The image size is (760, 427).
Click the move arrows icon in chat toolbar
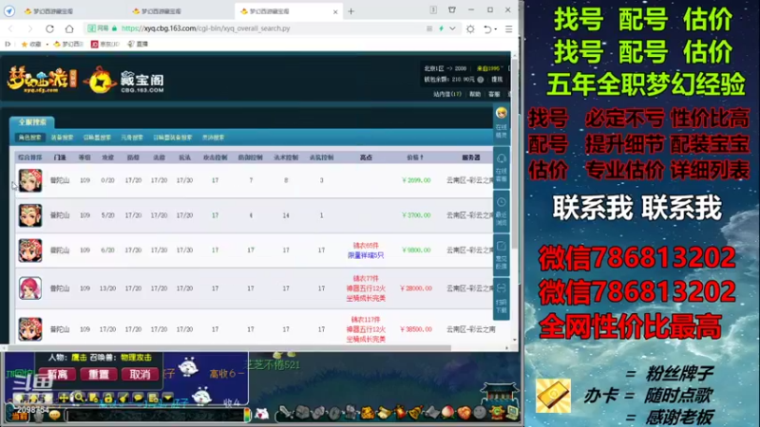coord(64,398)
